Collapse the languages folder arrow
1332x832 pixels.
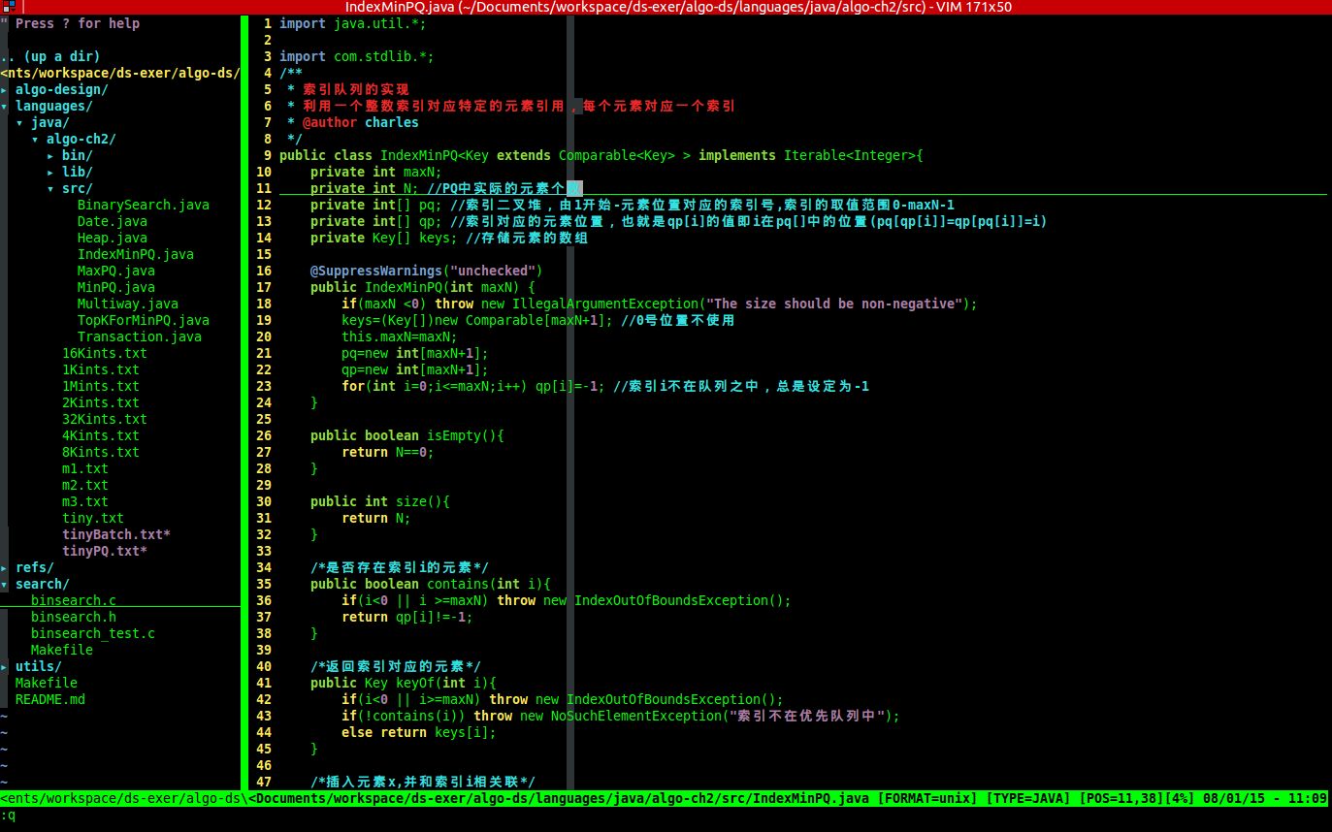5,107
